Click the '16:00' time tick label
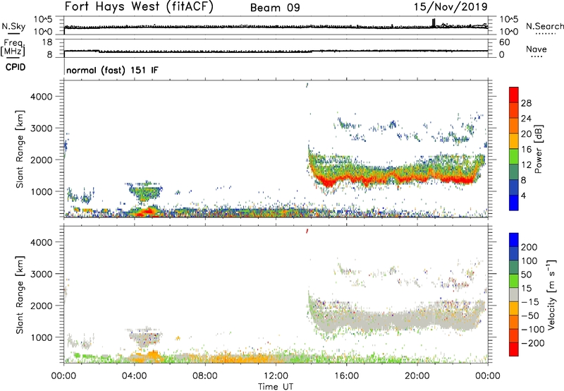Screen dimensions: 564x391 346,376
